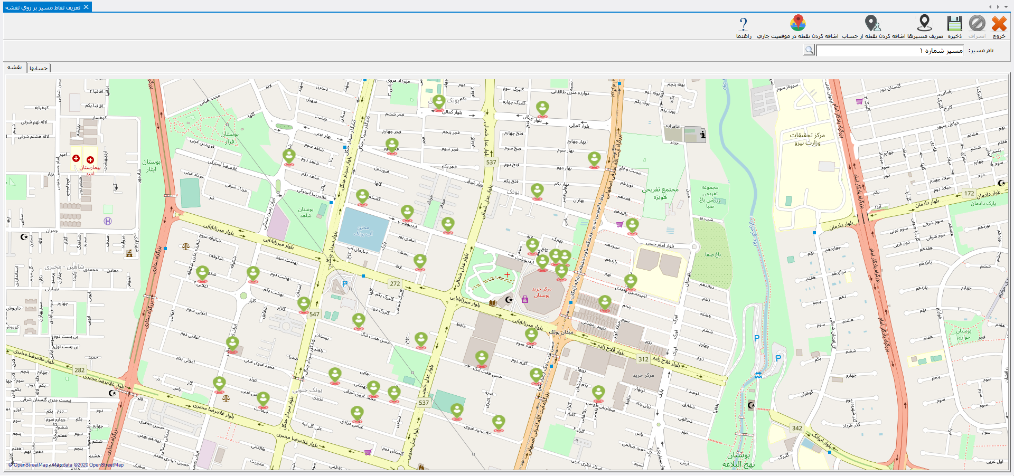Screen dimensions: 1014x476
Task: Open the tab list dropdown arrow at top right
Action: point(1006,7)
